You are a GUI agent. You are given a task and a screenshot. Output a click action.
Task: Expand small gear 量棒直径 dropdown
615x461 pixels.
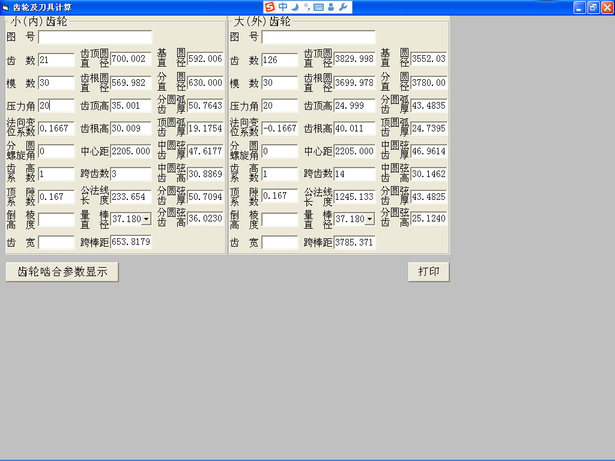click(x=146, y=218)
